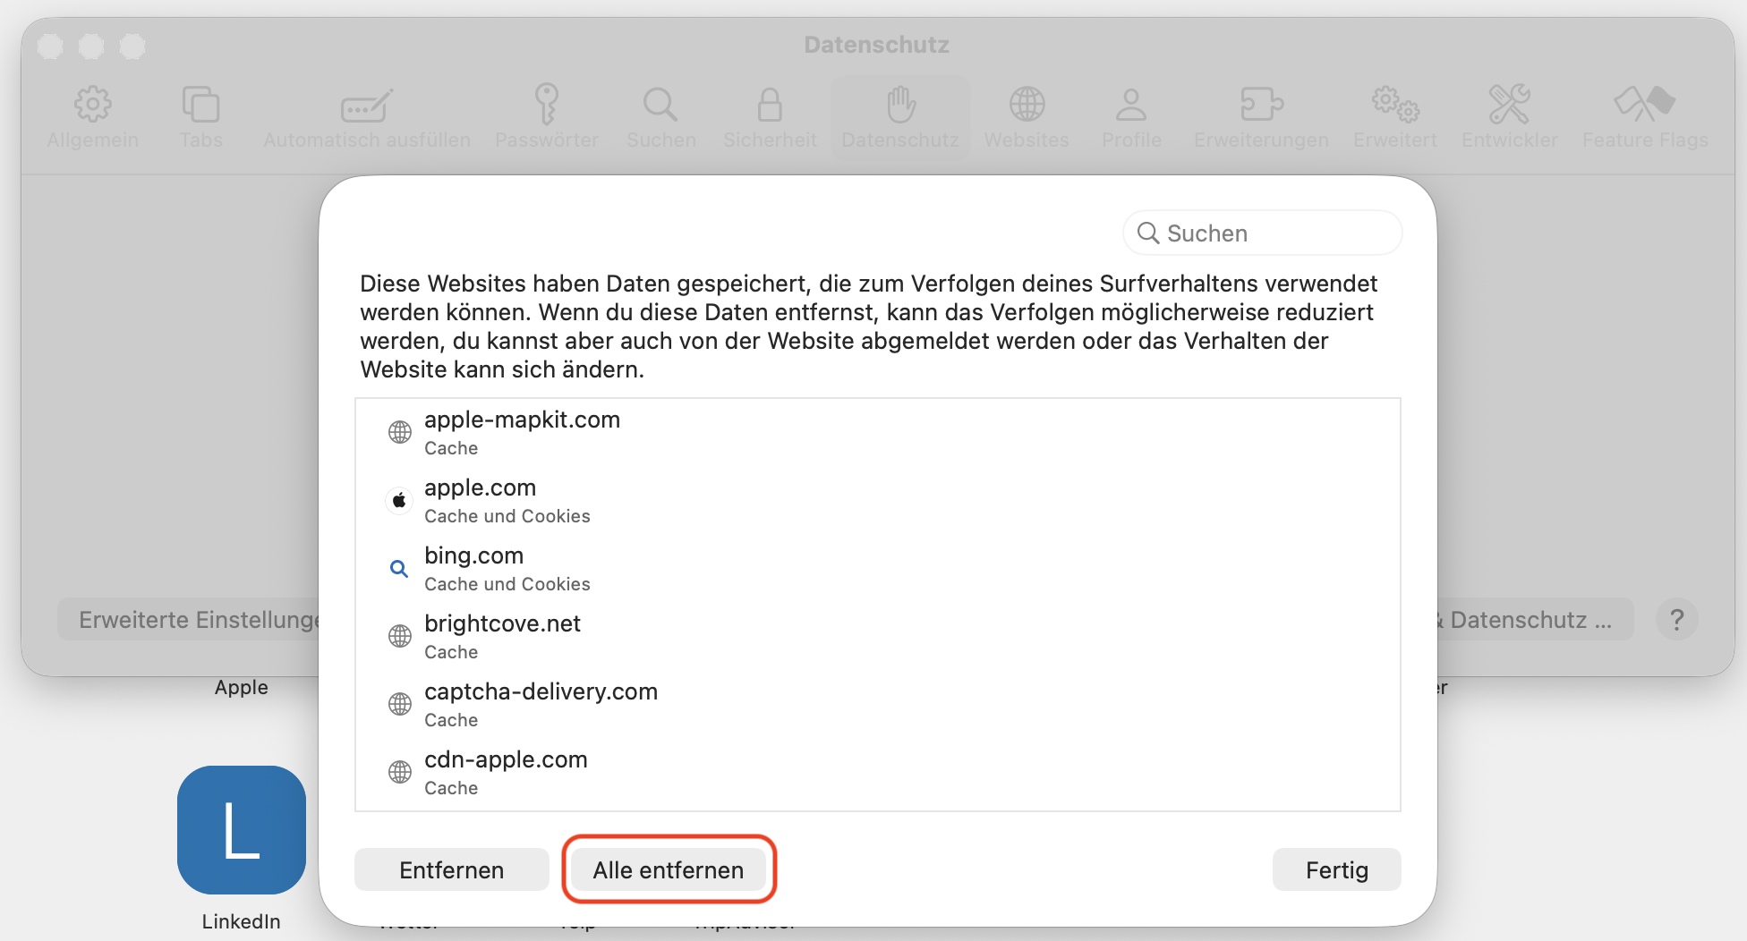Click the Cache label under apple-mapkit.com
Screen dimensions: 1747x941
pos(451,448)
